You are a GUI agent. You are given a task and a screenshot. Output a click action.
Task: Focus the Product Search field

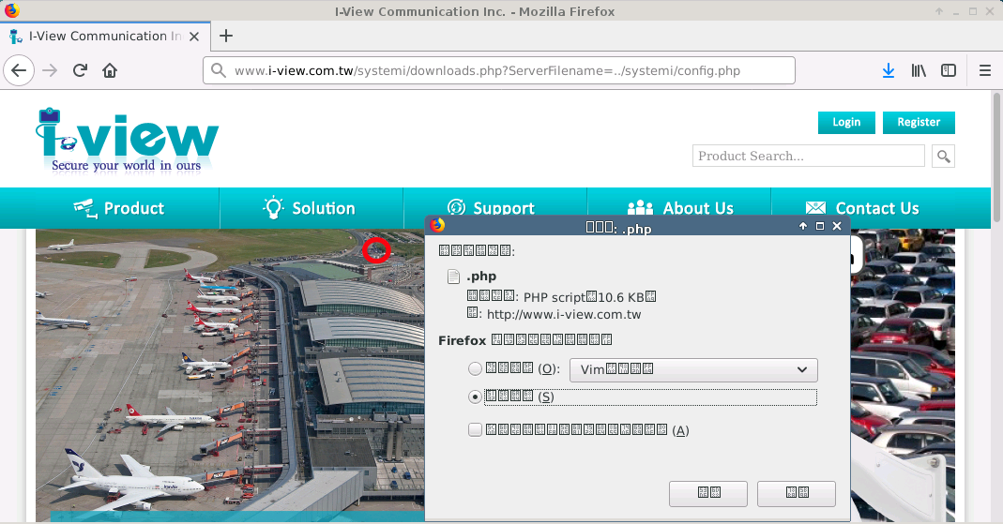(x=809, y=156)
